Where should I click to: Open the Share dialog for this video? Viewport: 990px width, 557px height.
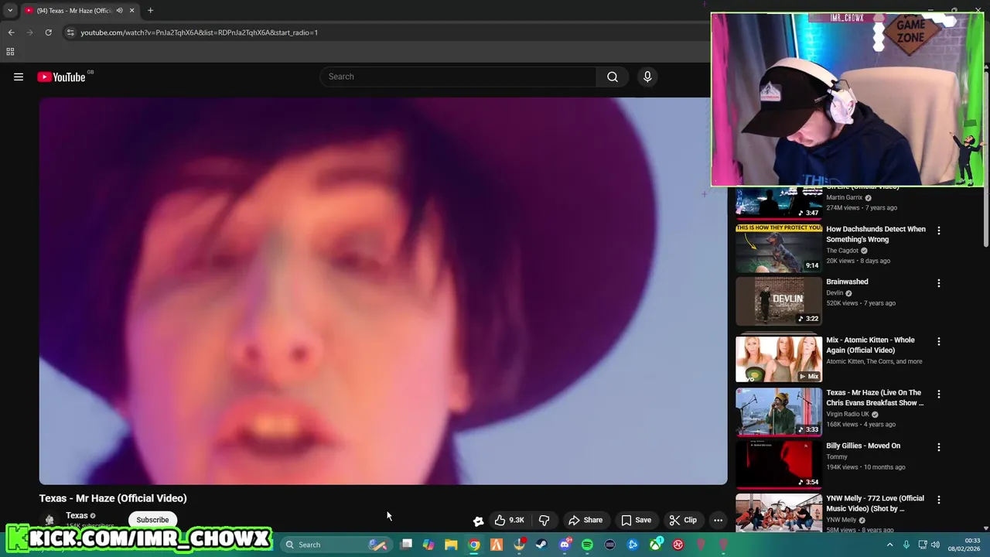pos(585,520)
